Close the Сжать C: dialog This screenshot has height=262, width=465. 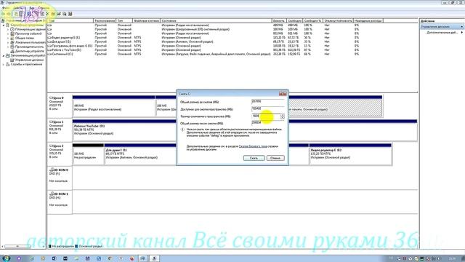point(283,94)
